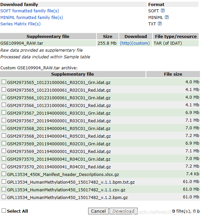Open SOFT formatted family file(s) link
Viewport: 203px width, 218px height.
(30, 11)
